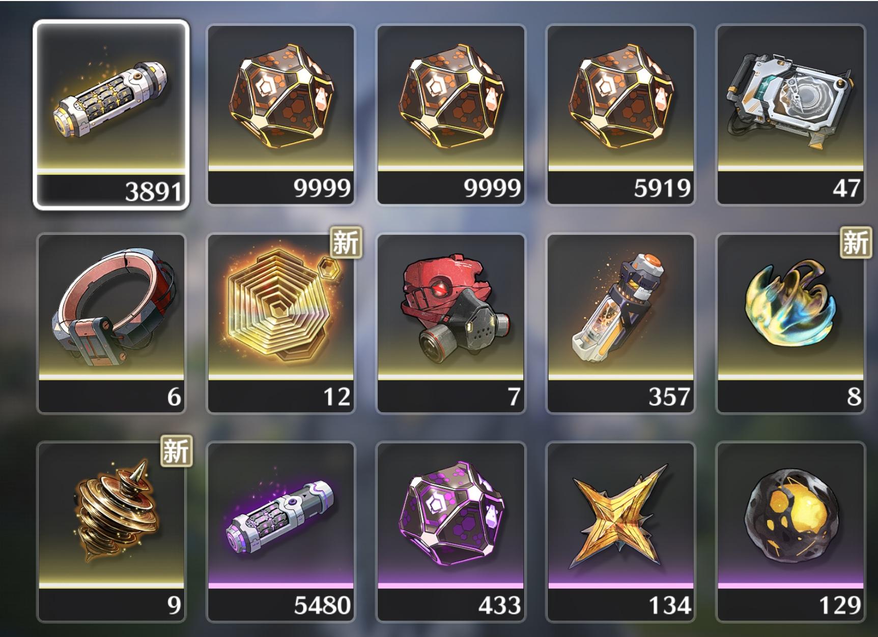Select the red ring item with 6
Image resolution: width=878 pixels, height=637 pixels.
tap(111, 323)
